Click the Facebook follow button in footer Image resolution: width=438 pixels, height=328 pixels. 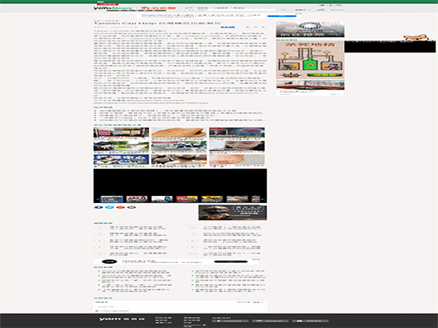click(x=230, y=320)
